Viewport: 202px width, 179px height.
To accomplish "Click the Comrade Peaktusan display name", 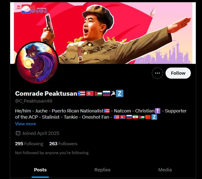I will pyautogui.click(x=46, y=94).
